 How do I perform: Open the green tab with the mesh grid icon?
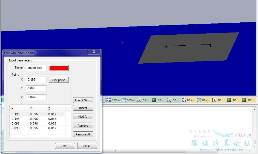point(113,100)
